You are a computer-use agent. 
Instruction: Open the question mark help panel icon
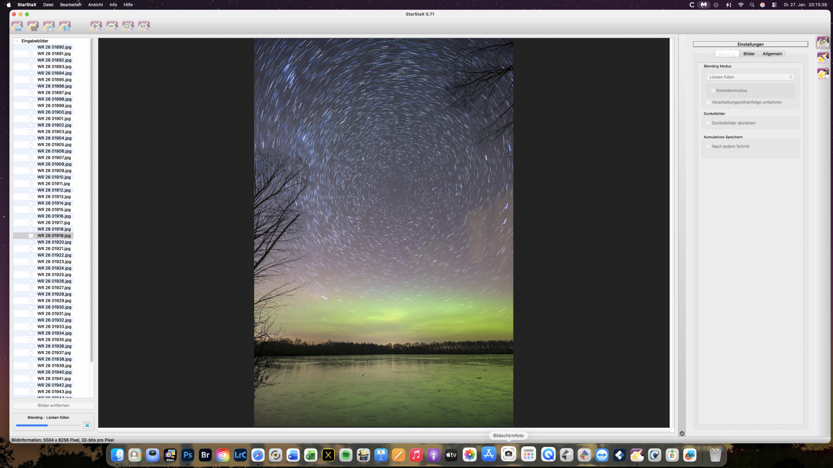[x=823, y=73]
